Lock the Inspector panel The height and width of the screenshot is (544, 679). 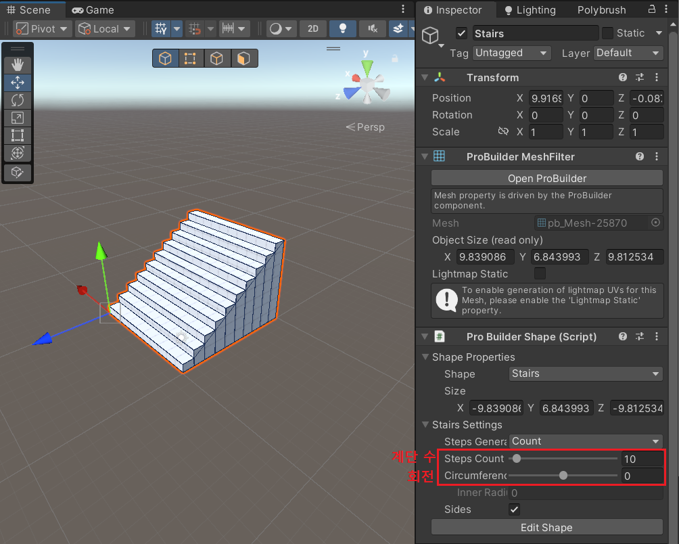pyautogui.click(x=652, y=9)
